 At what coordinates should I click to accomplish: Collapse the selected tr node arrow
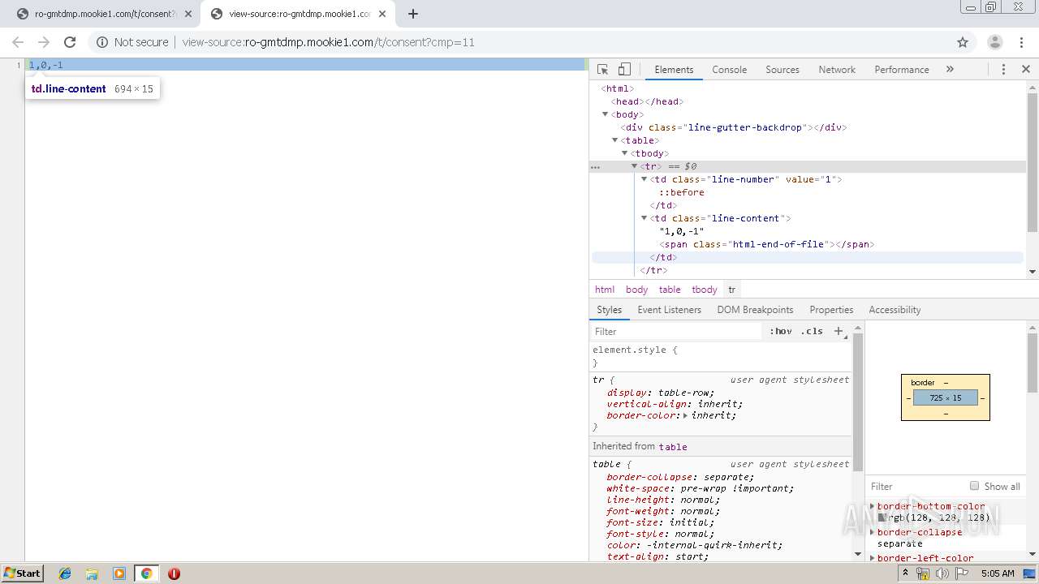pos(634,166)
